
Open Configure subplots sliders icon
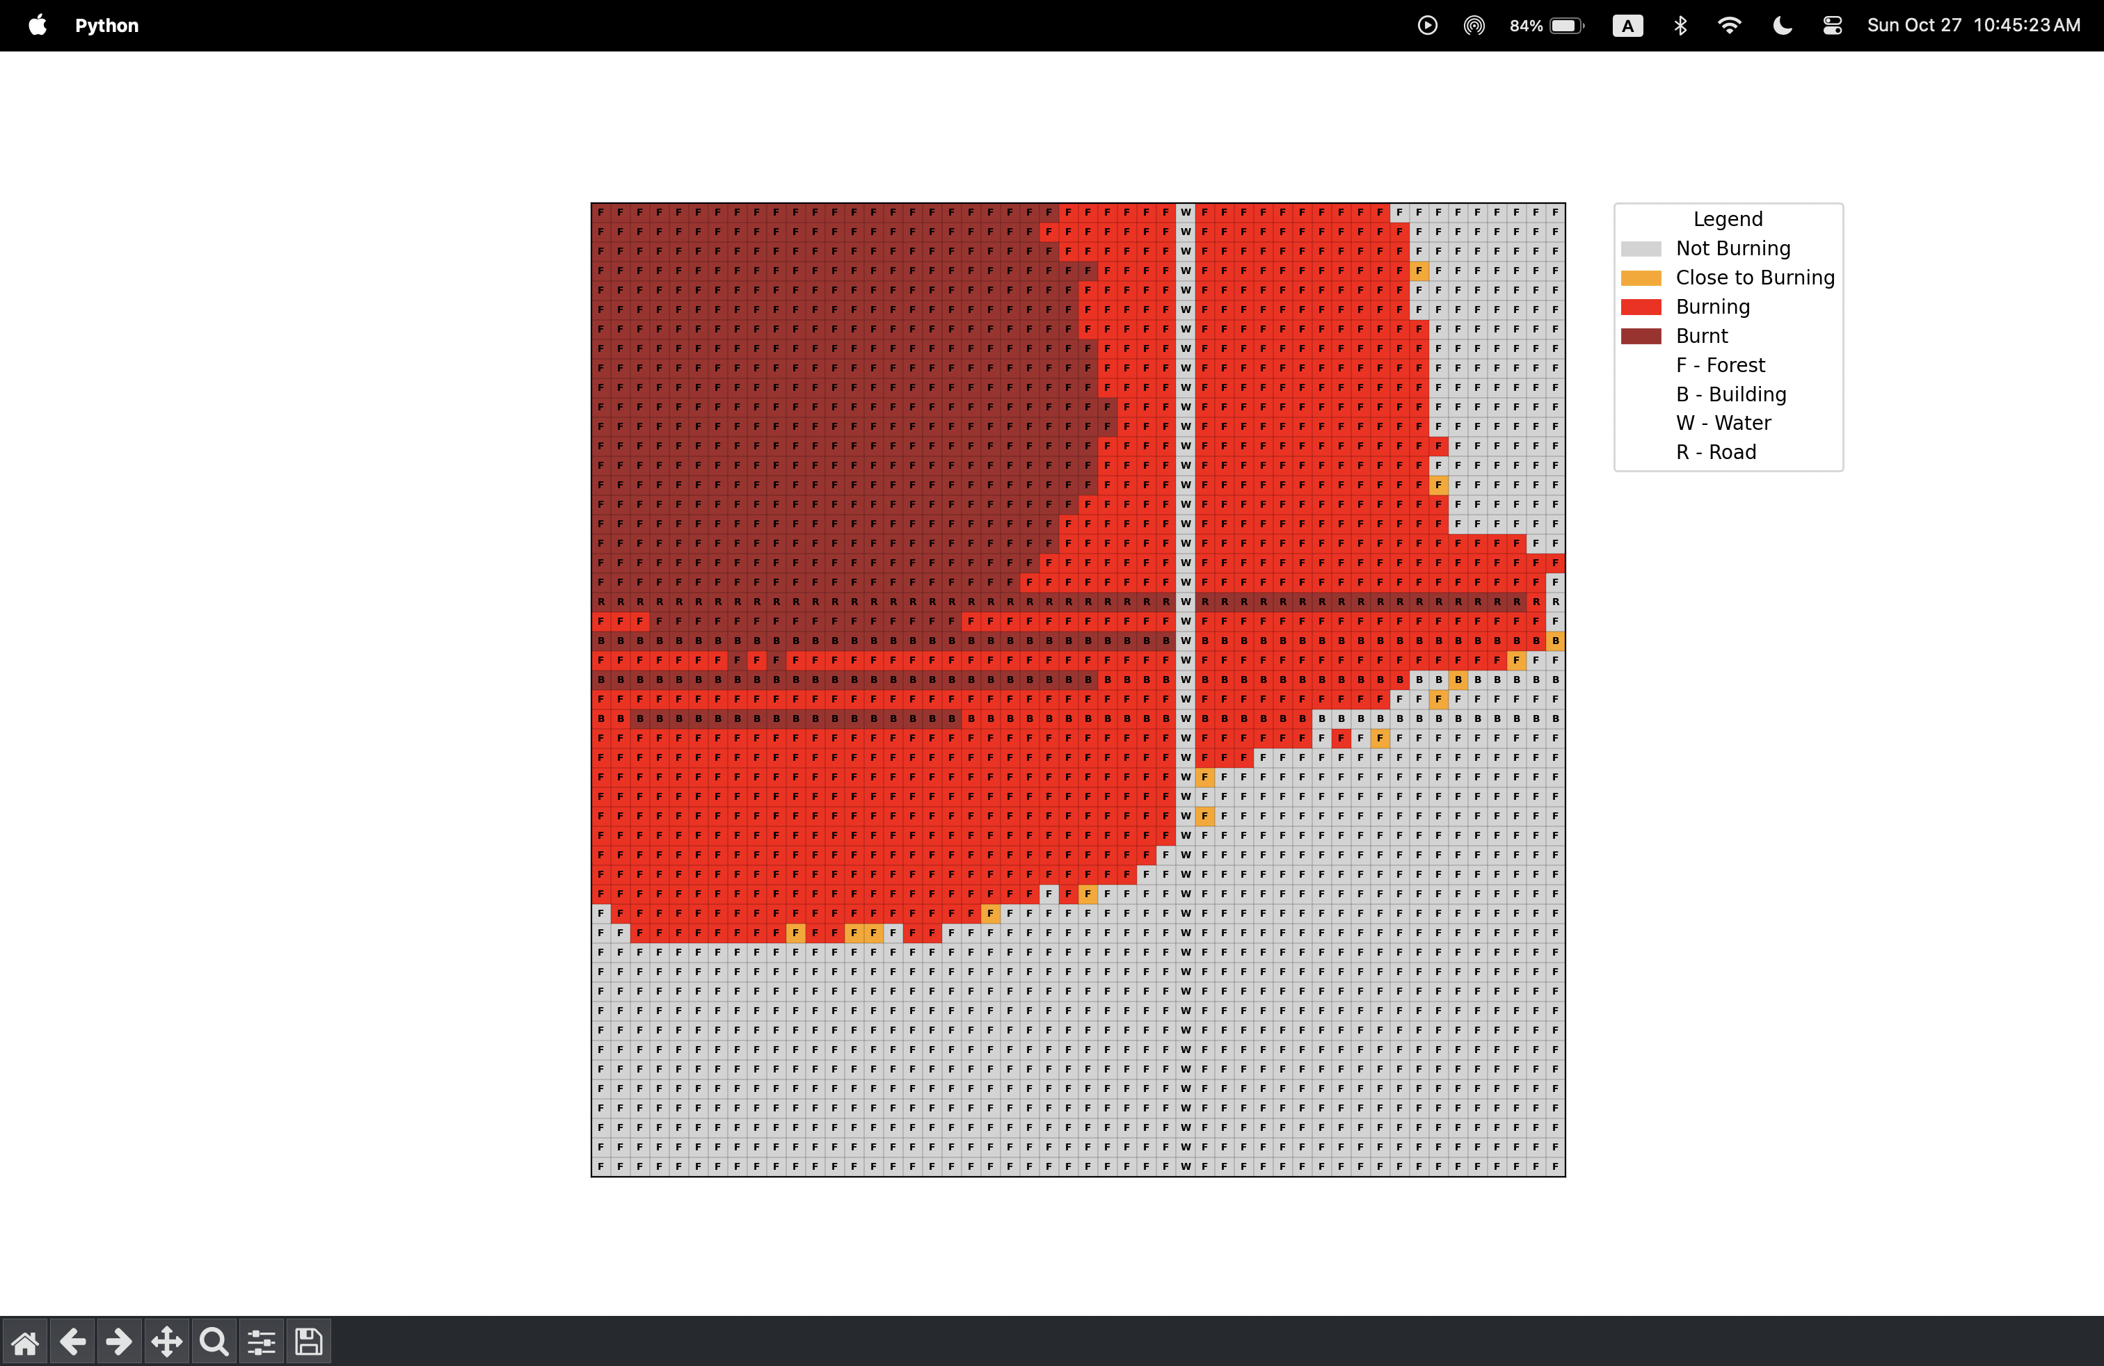click(261, 1342)
